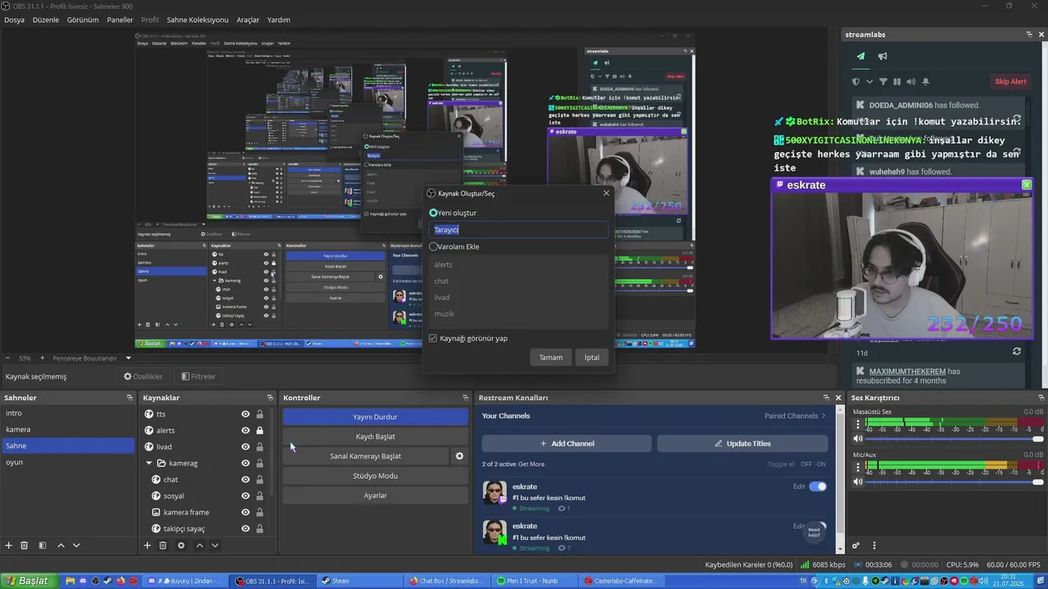Screen dimensions: 1048x589
Task: Mute the Masaüstü Ses speaker icon
Action: coord(858,438)
